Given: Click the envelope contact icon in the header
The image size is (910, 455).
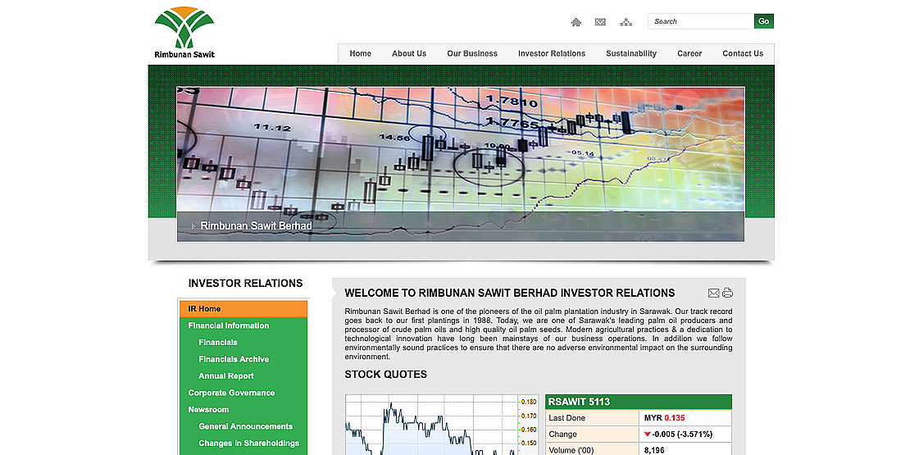Looking at the screenshot, I should tap(600, 22).
